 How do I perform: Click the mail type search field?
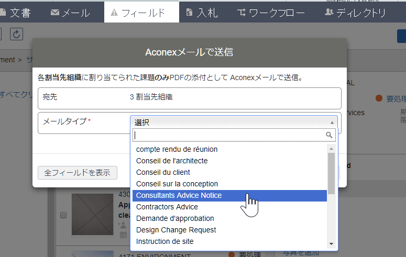234,135
